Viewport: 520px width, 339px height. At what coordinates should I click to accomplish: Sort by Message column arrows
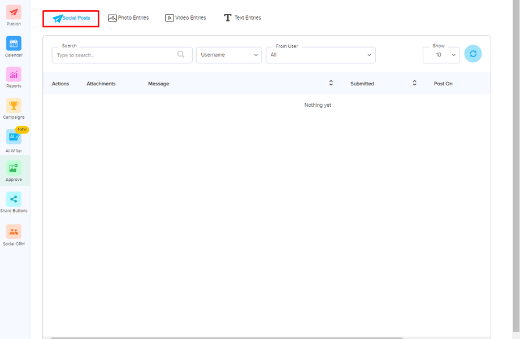click(331, 83)
